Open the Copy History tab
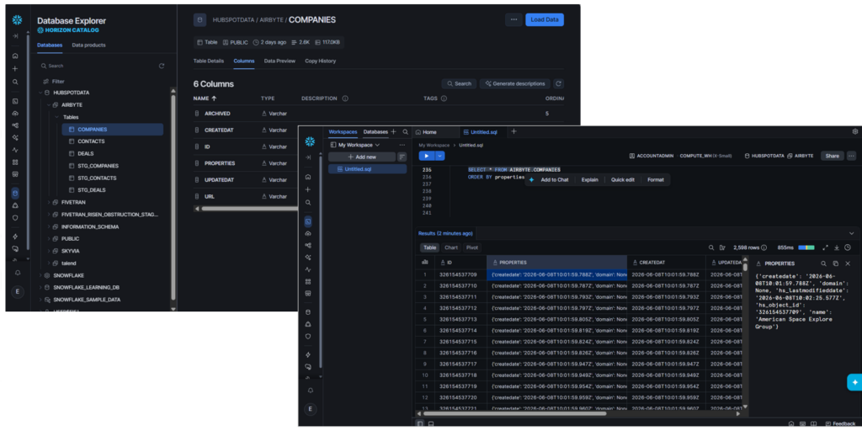The height and width of the screenshot is (431, 862). [x=321, y=61]
